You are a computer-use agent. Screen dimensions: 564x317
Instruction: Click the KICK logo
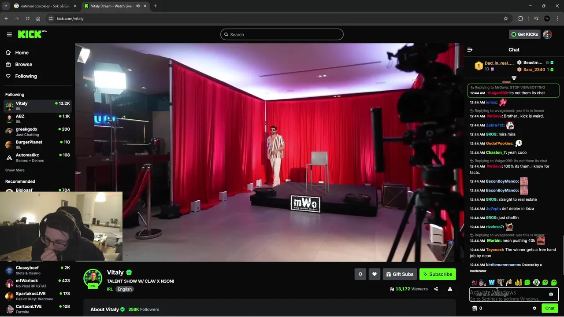point(32,34)
